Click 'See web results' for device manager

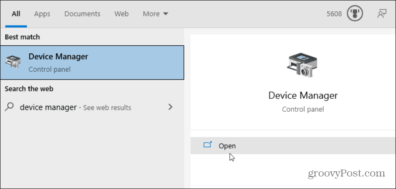click(108, 107)
